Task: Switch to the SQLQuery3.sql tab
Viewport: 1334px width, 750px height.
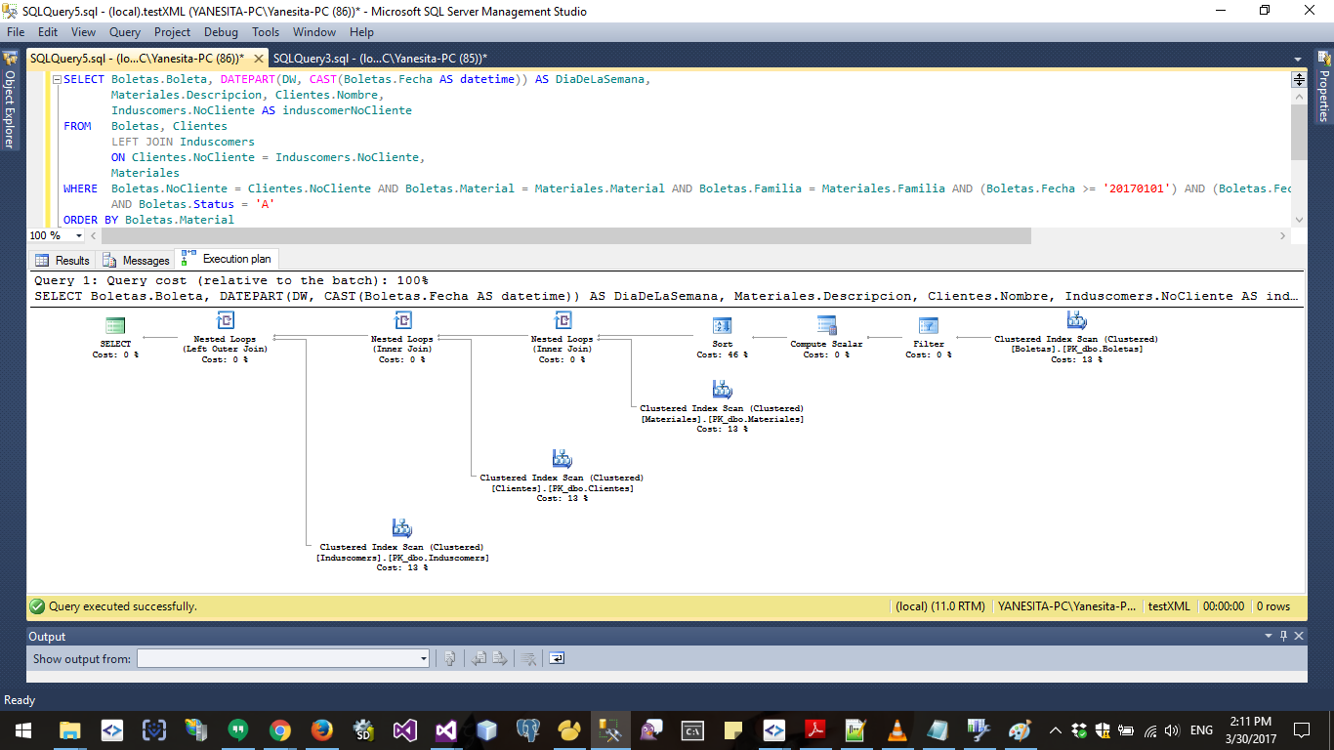Action: 380,59
